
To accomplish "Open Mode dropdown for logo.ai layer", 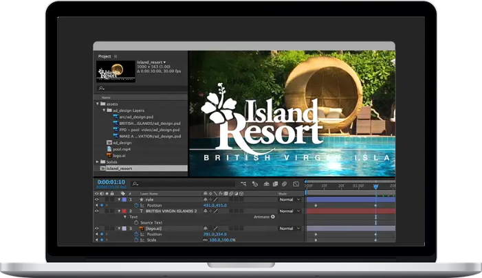I will coord(289,229).
